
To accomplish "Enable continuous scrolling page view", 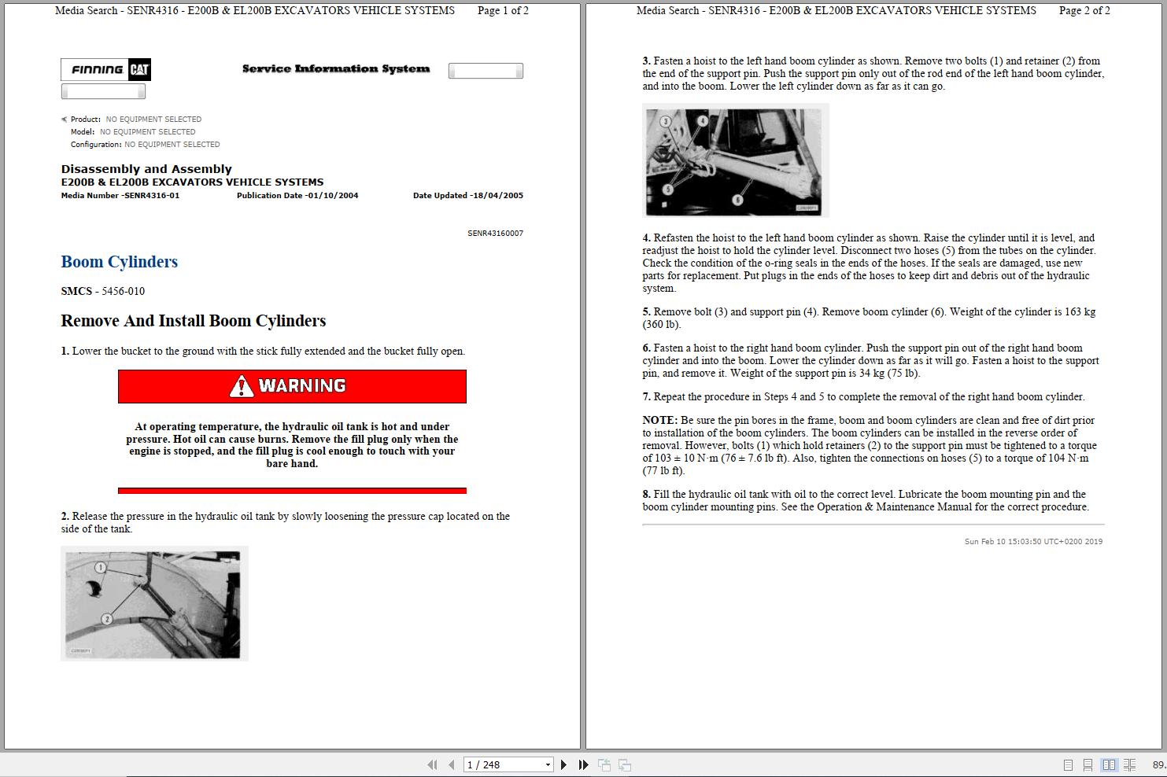I will (1088, 764).
